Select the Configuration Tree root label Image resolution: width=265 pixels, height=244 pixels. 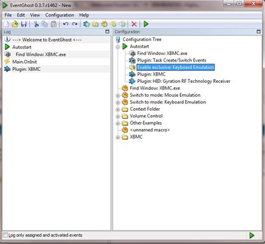click(x=142, y=39)
